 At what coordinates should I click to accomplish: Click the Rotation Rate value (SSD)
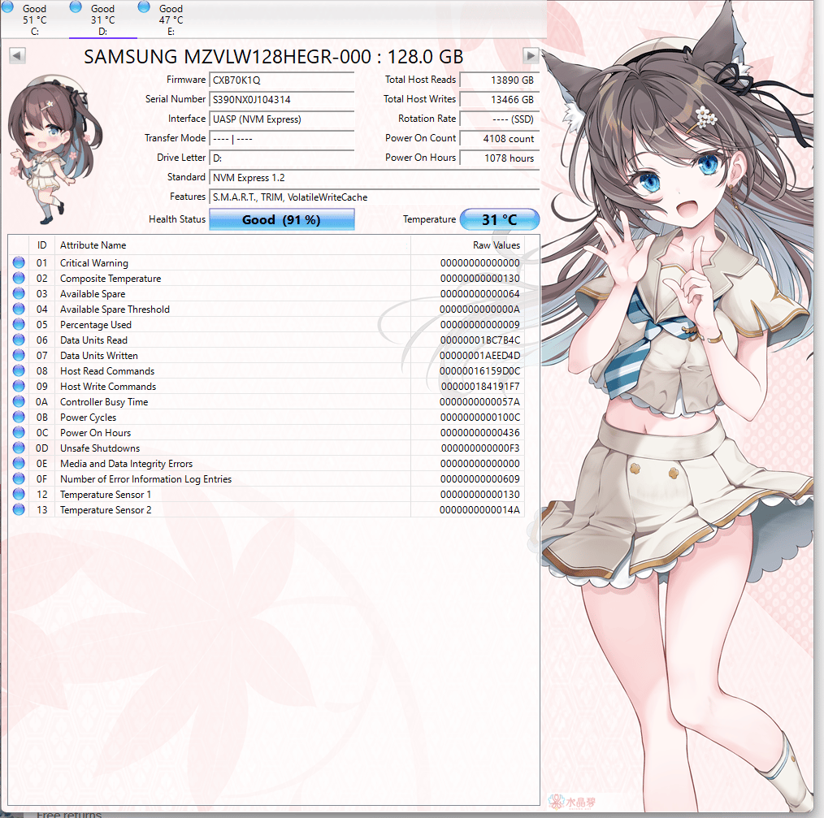(499, 119)
